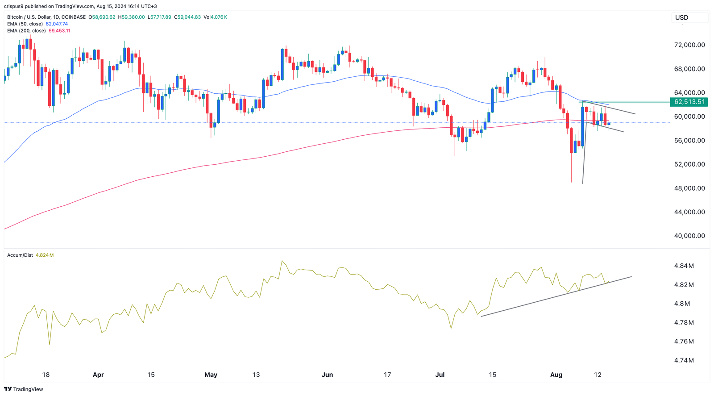
Task: Click the 60,000.00 price axis label
Action: point(689,117)
